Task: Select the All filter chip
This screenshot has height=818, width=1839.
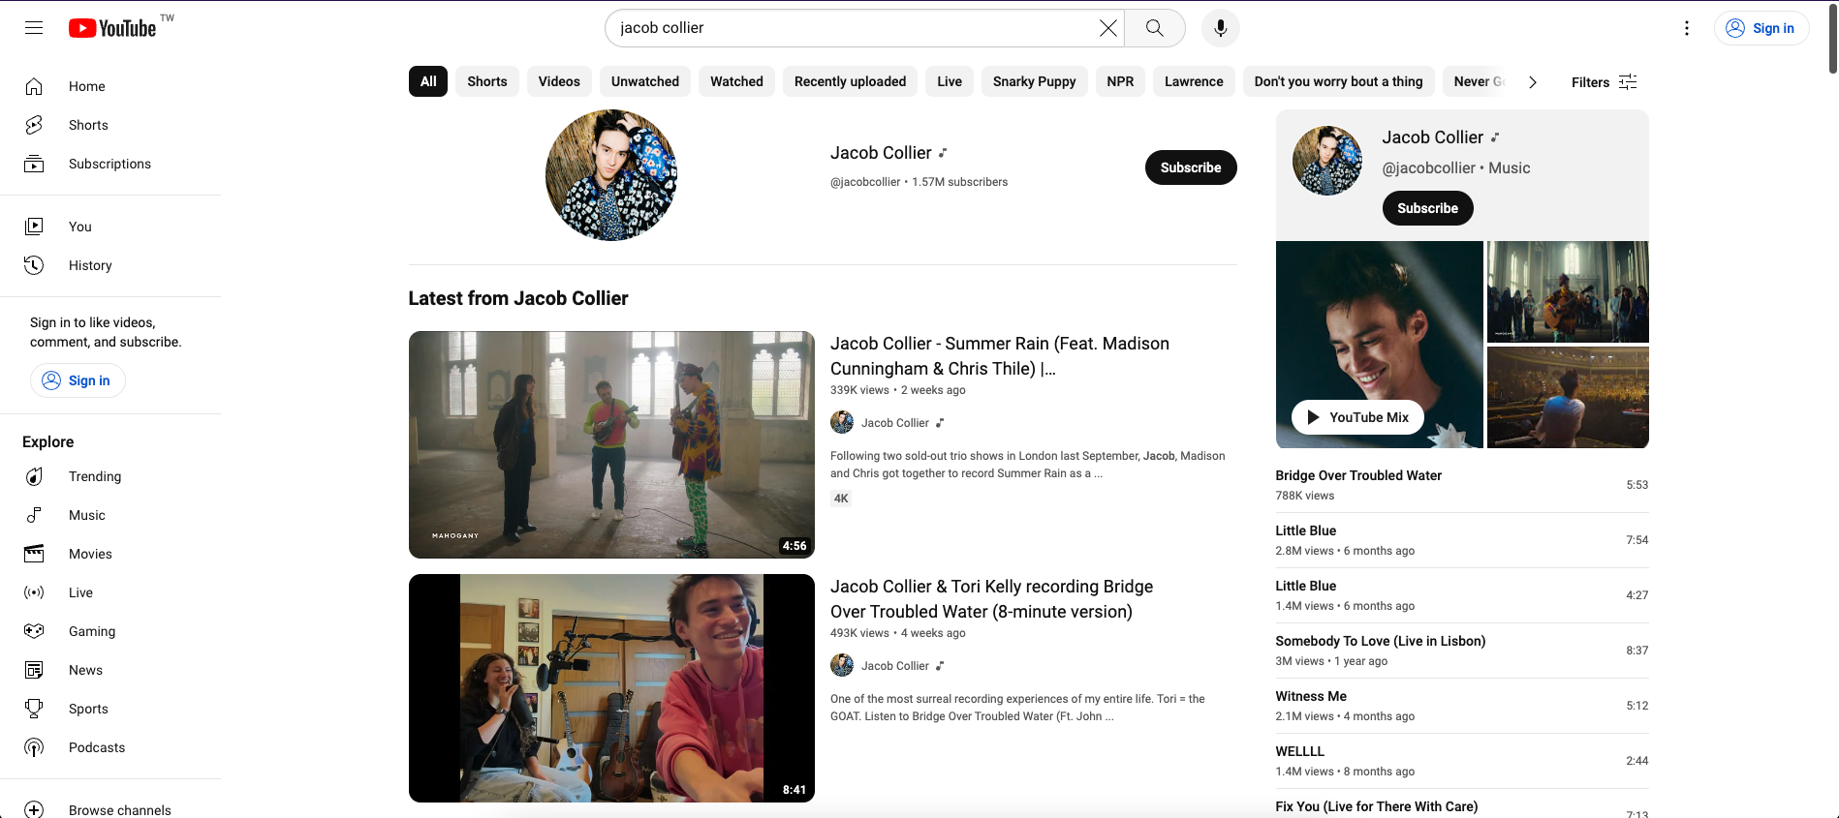Action: [428, 81]
